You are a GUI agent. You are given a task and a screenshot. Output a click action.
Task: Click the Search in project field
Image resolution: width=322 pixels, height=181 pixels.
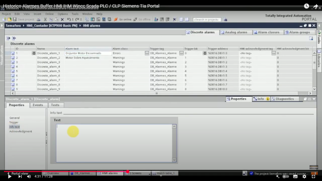[207, 19]
